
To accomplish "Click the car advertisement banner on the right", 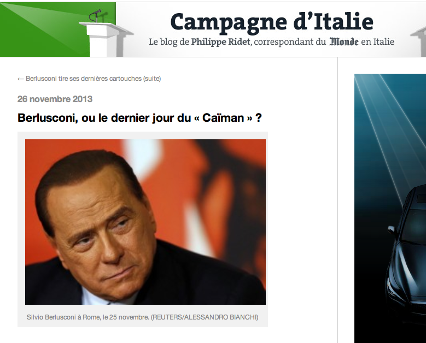I will [x=390, y=208].
